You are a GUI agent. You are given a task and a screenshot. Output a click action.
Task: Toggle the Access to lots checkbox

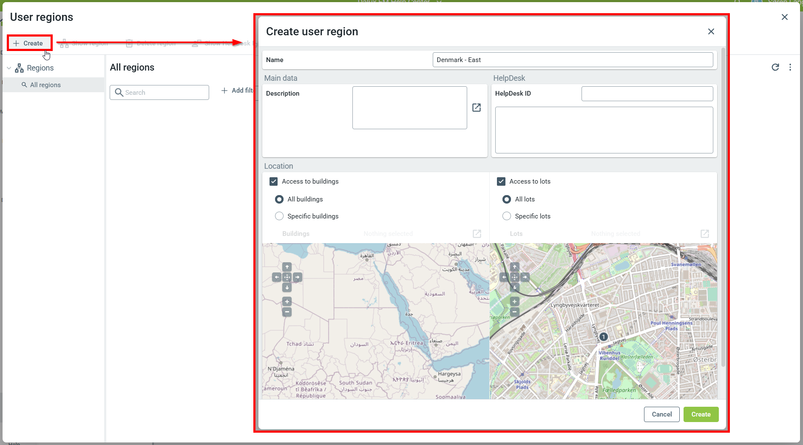(x=501, y=181)
